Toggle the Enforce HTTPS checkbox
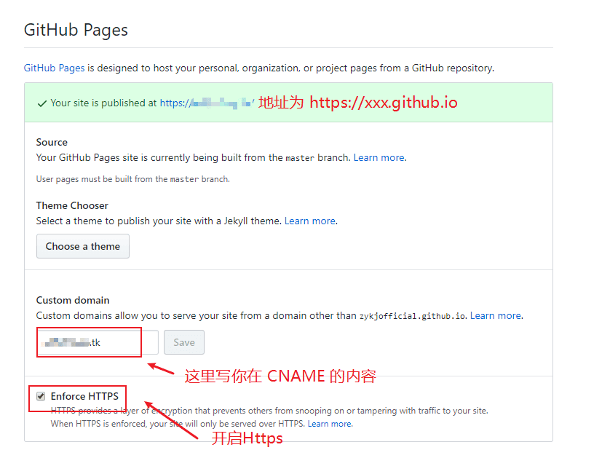602x458 pixels. pos(41,396)
